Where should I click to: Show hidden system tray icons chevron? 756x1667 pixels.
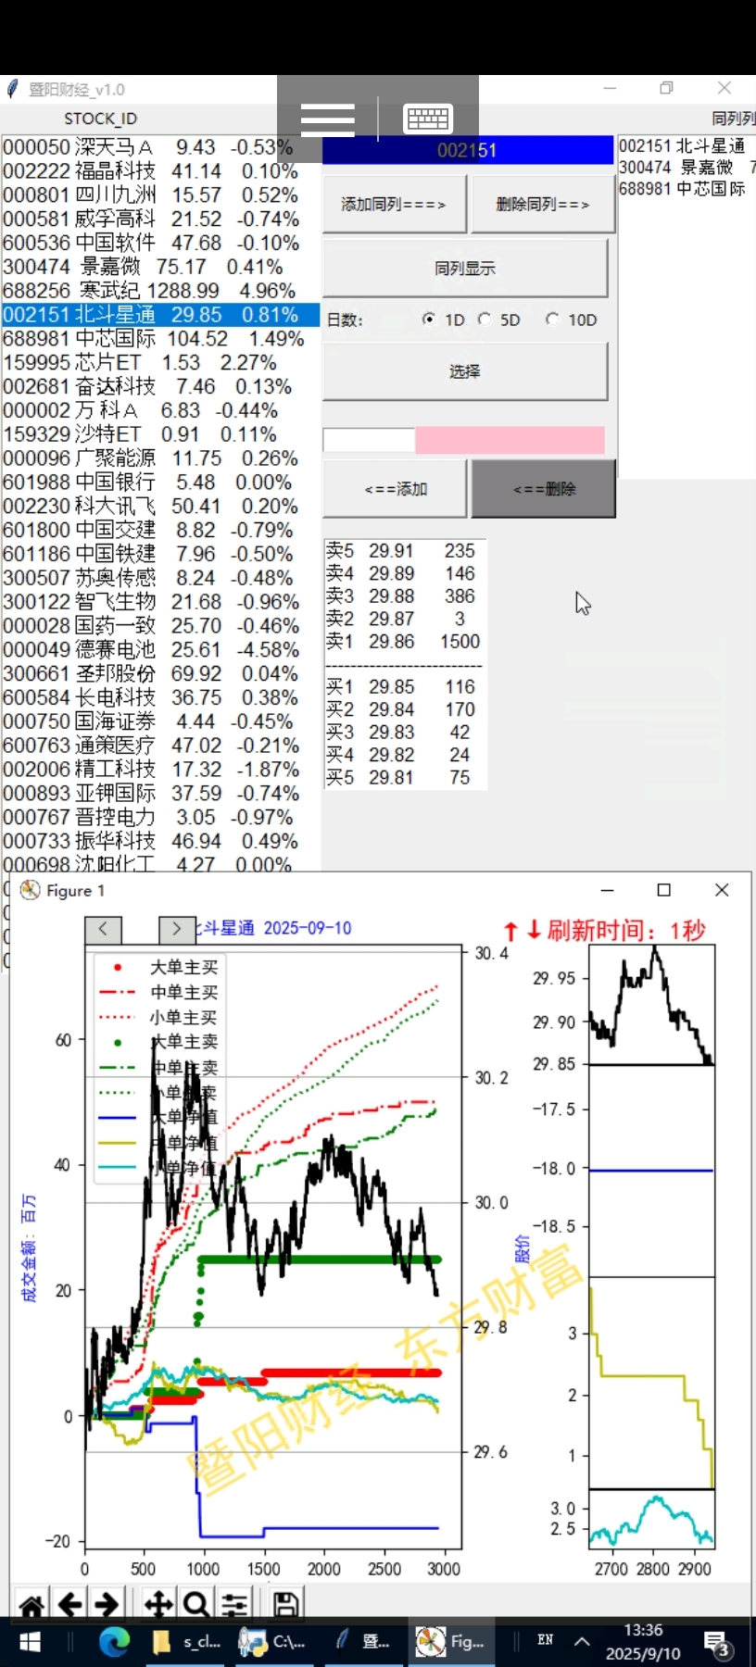(x=582, y=1641)
